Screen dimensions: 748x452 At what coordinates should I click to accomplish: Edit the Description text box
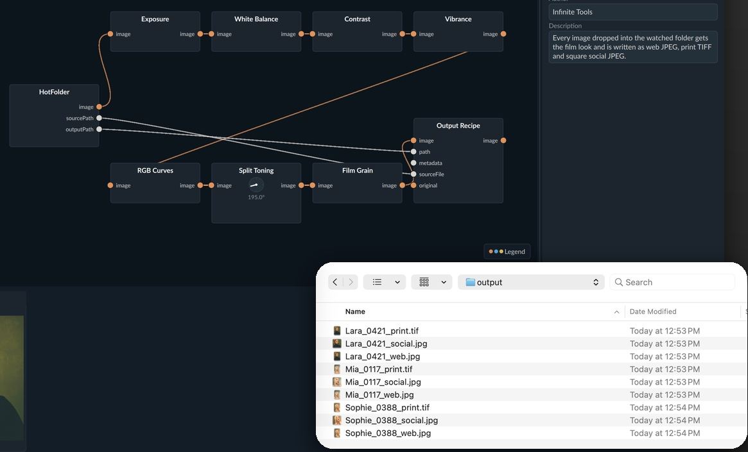coord(633,47)
